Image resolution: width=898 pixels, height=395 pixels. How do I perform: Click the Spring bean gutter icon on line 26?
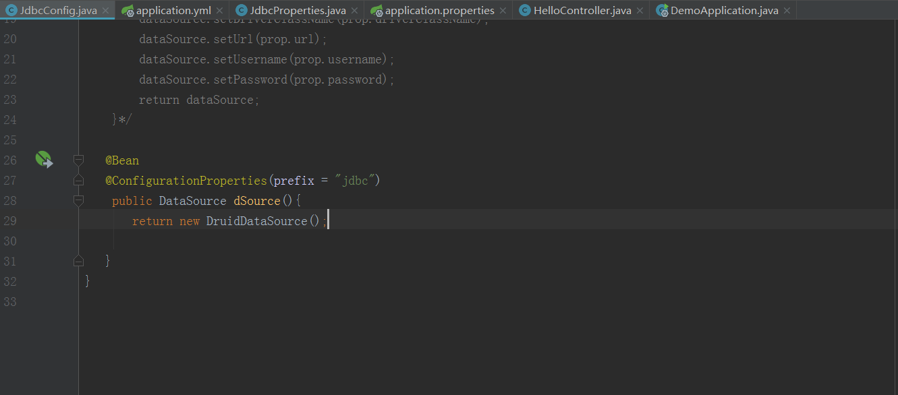point(43,160)
